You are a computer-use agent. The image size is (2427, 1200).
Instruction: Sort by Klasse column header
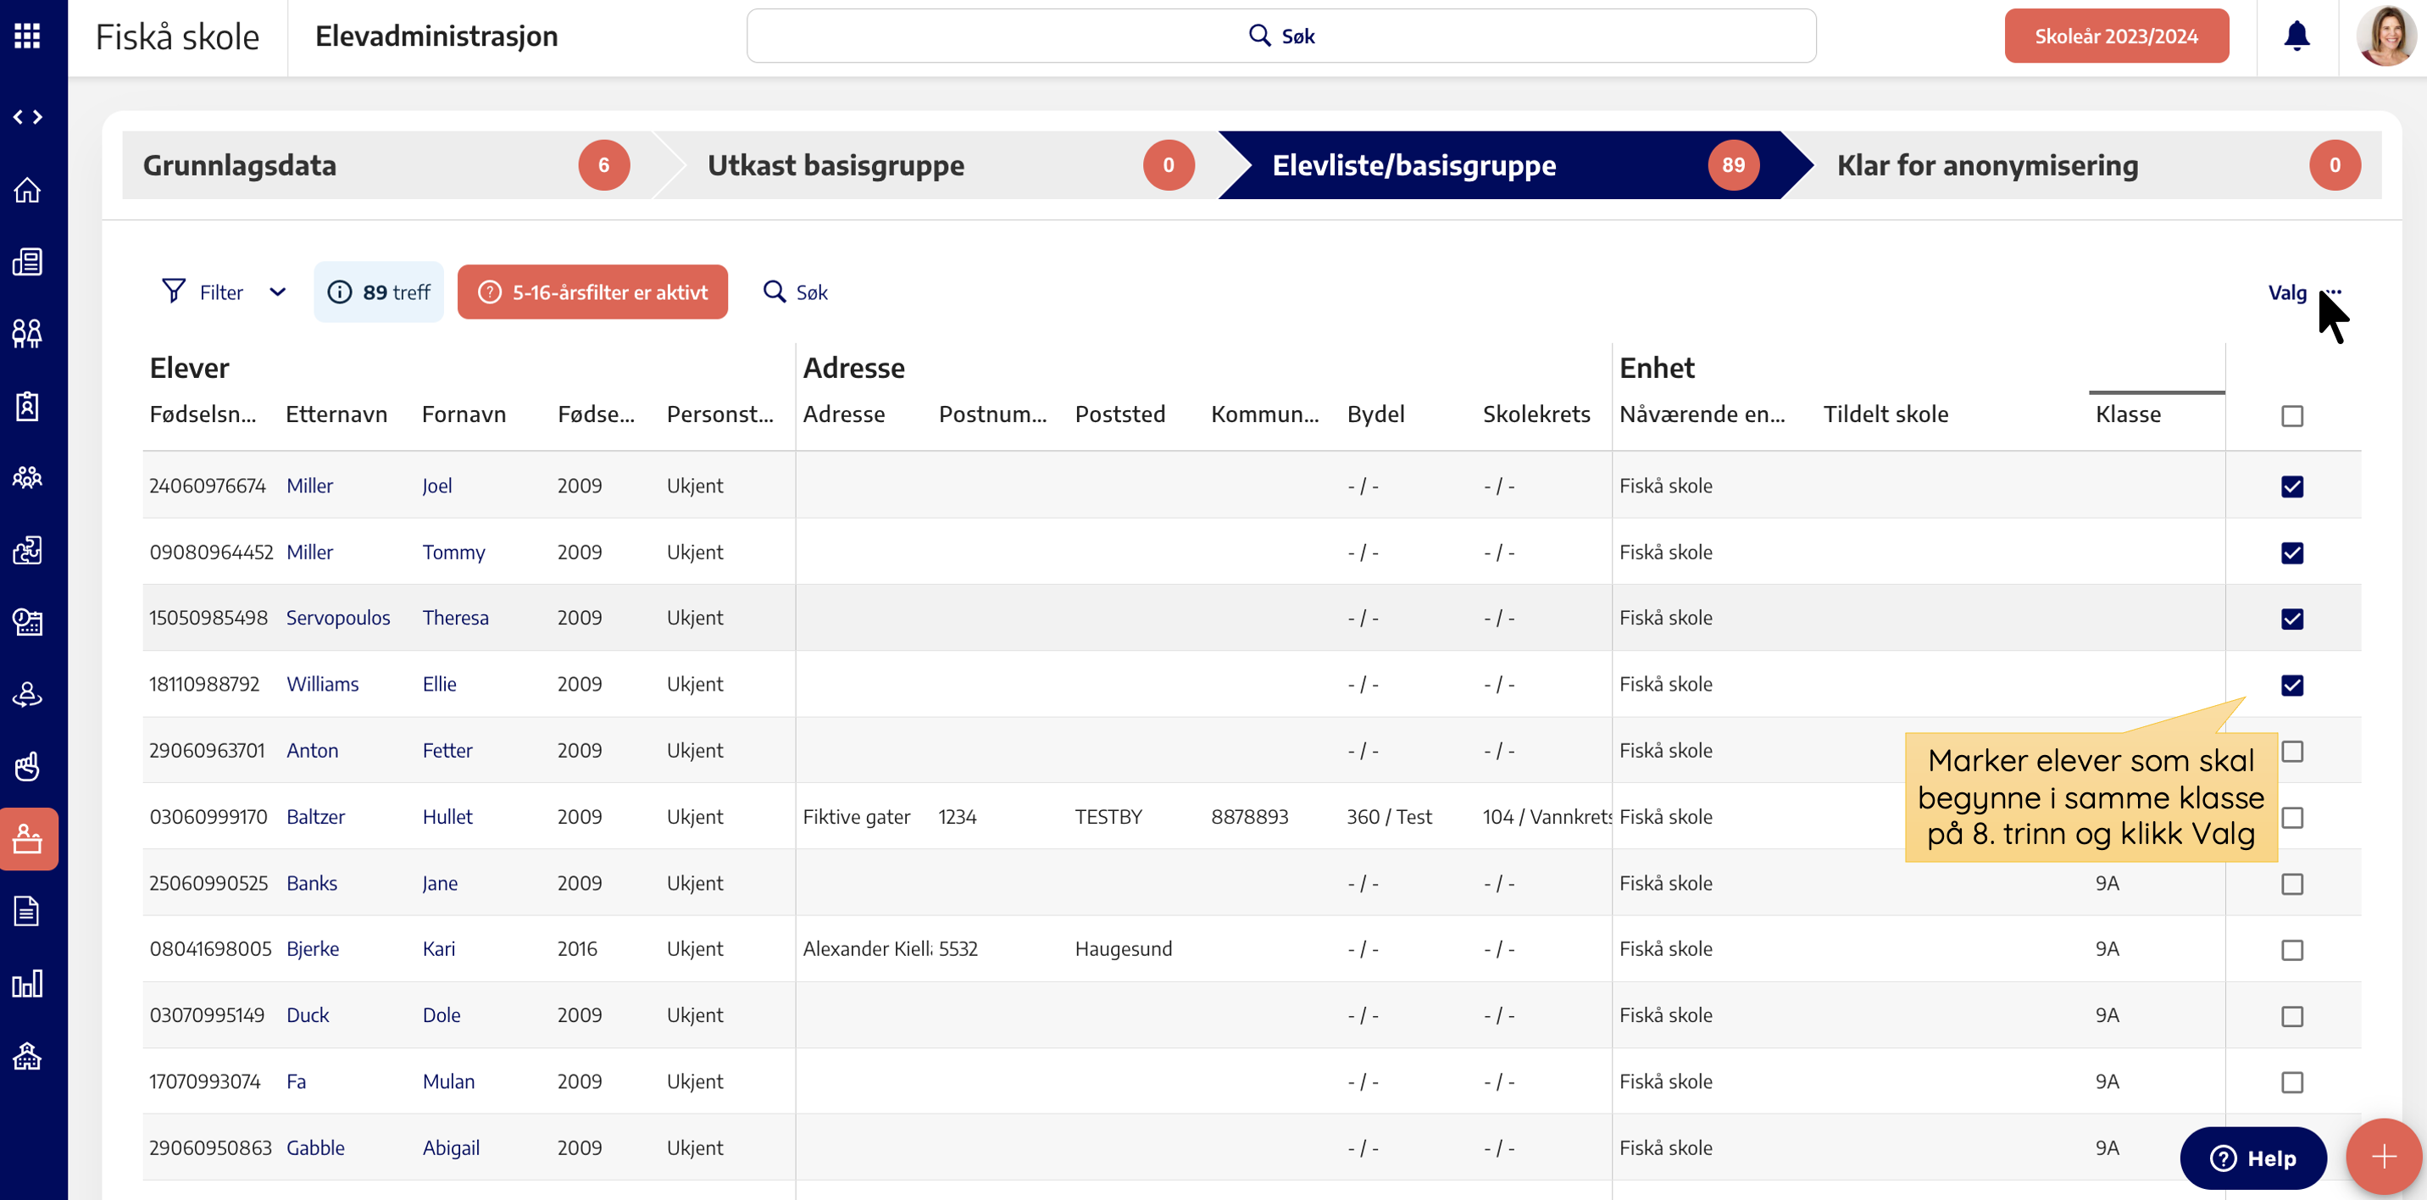[2127, 414]
